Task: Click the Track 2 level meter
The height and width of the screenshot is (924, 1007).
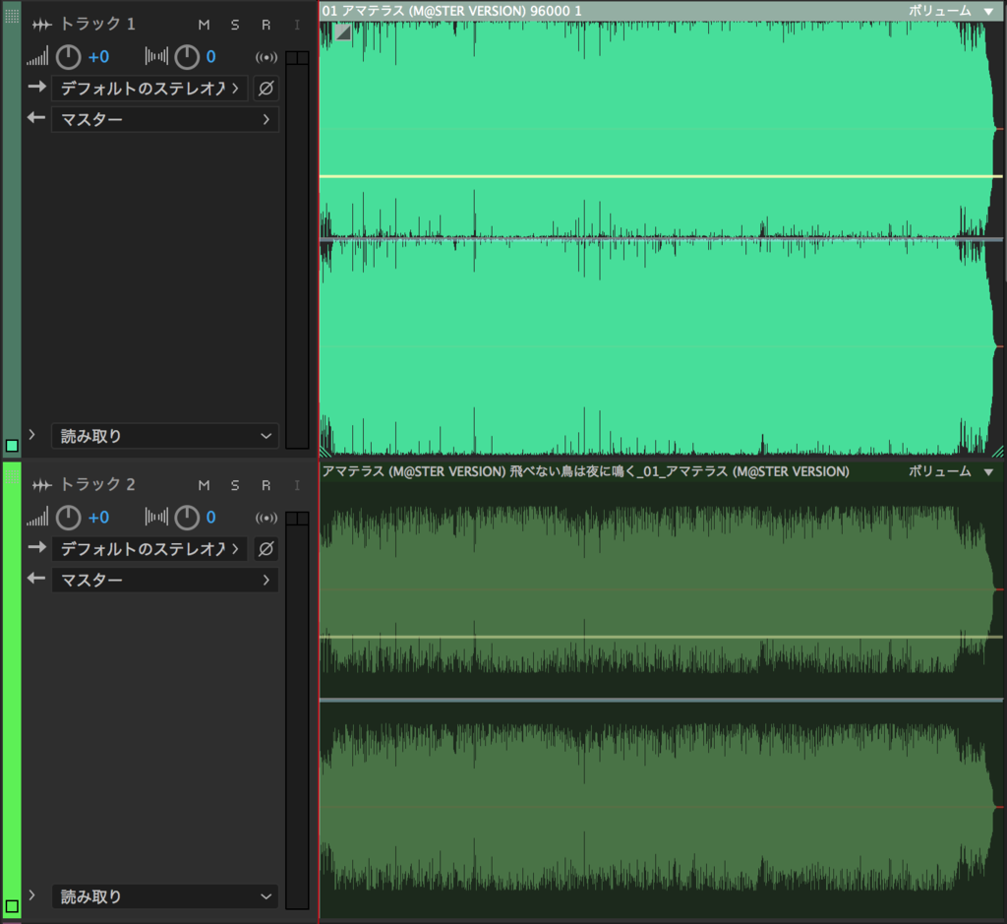Action: click(297, 710)
